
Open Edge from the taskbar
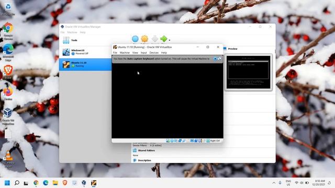(x=46, y=183)
